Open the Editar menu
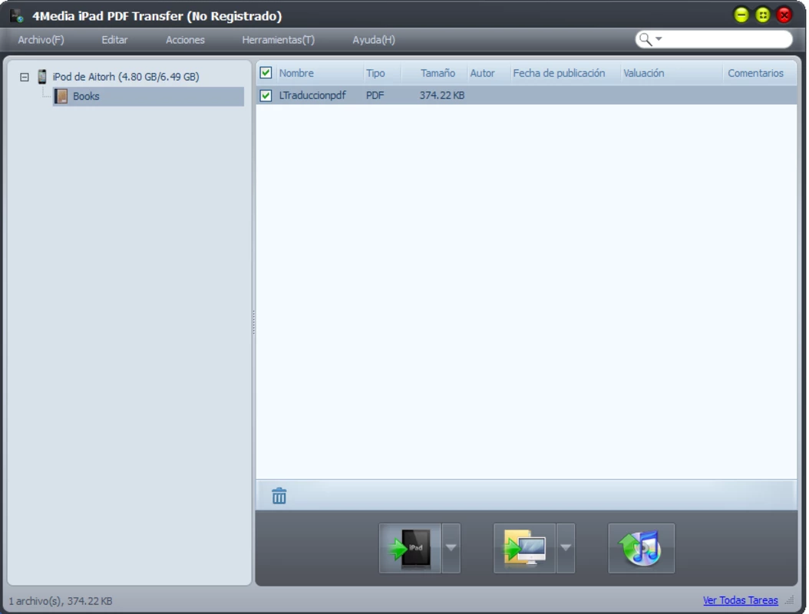The height and width of the screenshot is (614, 809). click(x=114, y=40)
